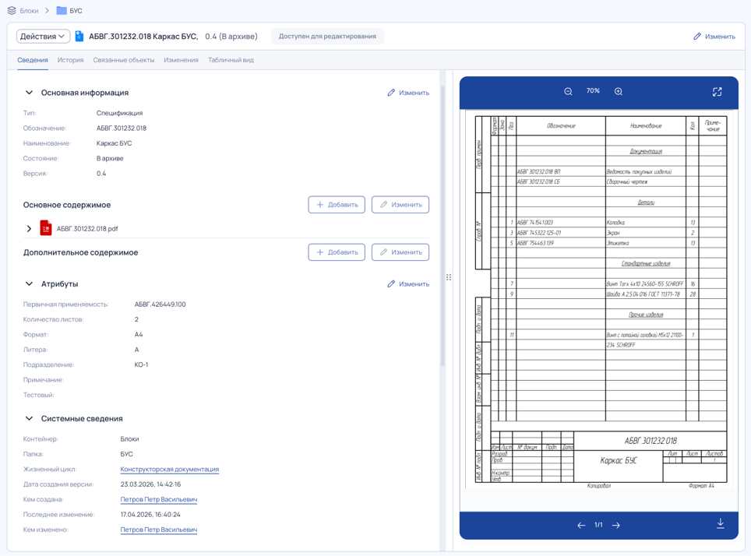The image size is (751, 556).
Task: Select the Изменения tab
Action: (181, 60)
